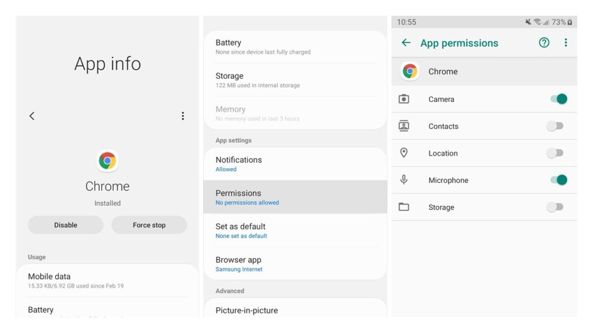Click the Microphone icon
593x333 pixels.
(x=405, y=180)
